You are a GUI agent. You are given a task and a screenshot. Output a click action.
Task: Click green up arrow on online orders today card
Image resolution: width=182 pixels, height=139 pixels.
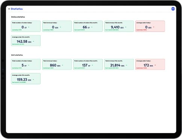point(29,27)
